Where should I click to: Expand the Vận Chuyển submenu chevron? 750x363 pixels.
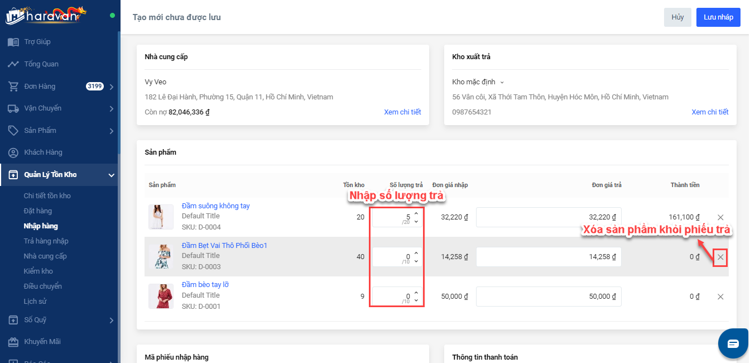(x=112, y=108)
